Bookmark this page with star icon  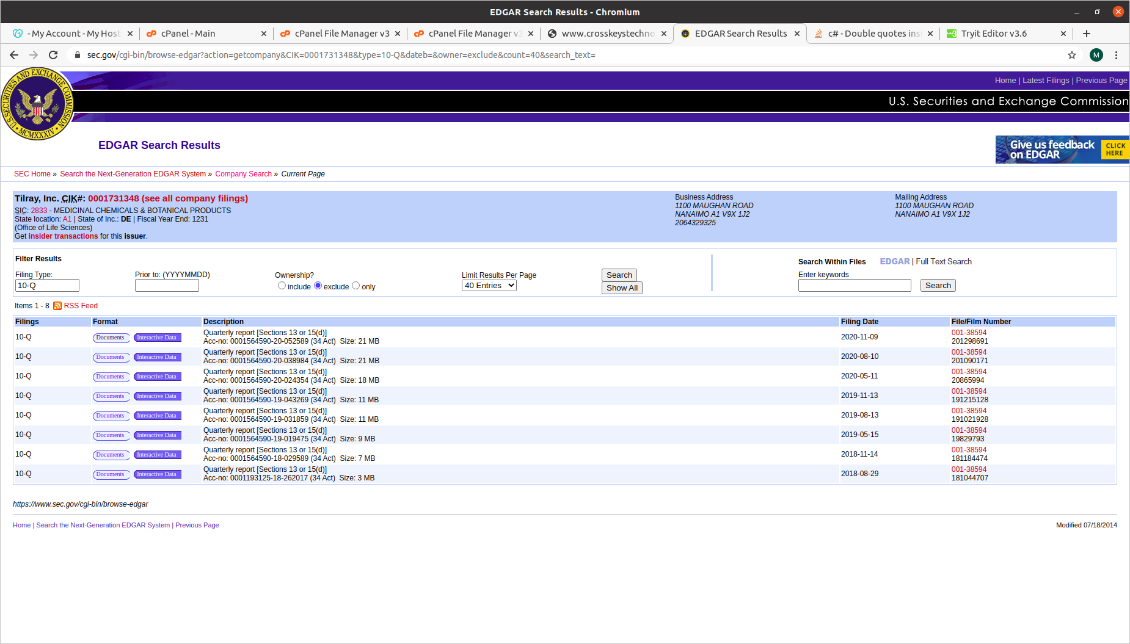(1072, 55)
